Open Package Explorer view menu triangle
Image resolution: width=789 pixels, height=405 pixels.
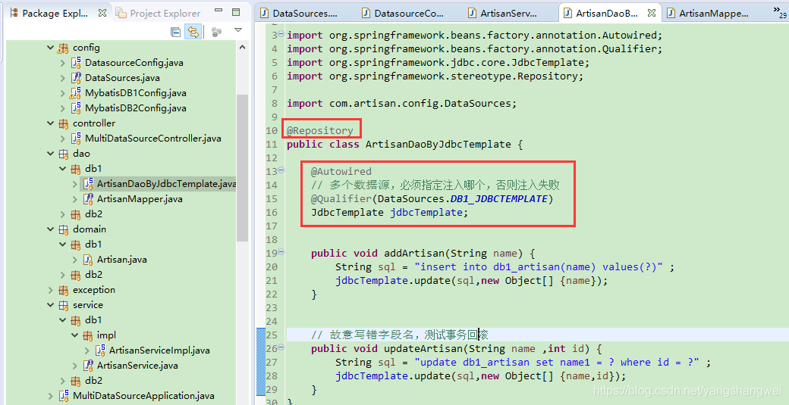tap(238, 31)
